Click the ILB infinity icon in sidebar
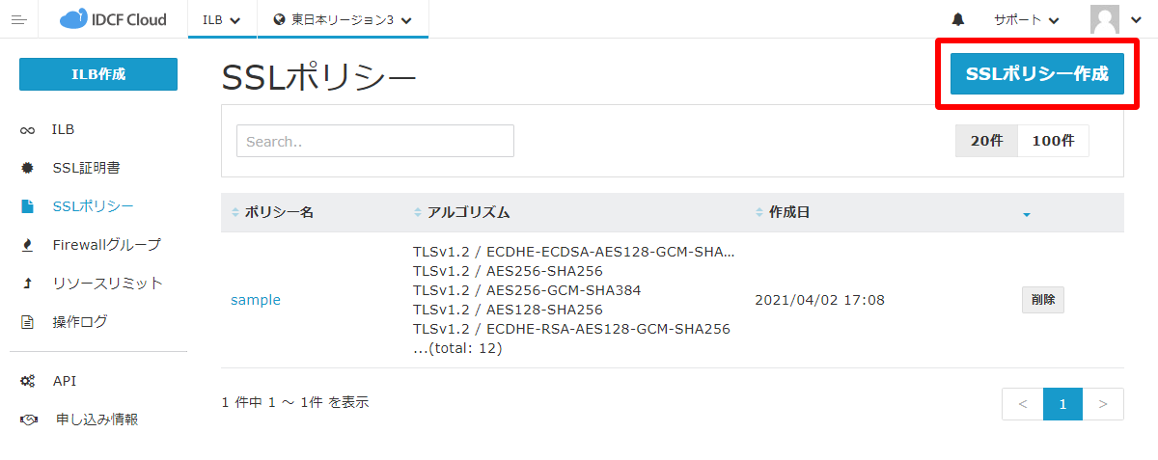The image size is (1158, 460). [x=28, y=130]
